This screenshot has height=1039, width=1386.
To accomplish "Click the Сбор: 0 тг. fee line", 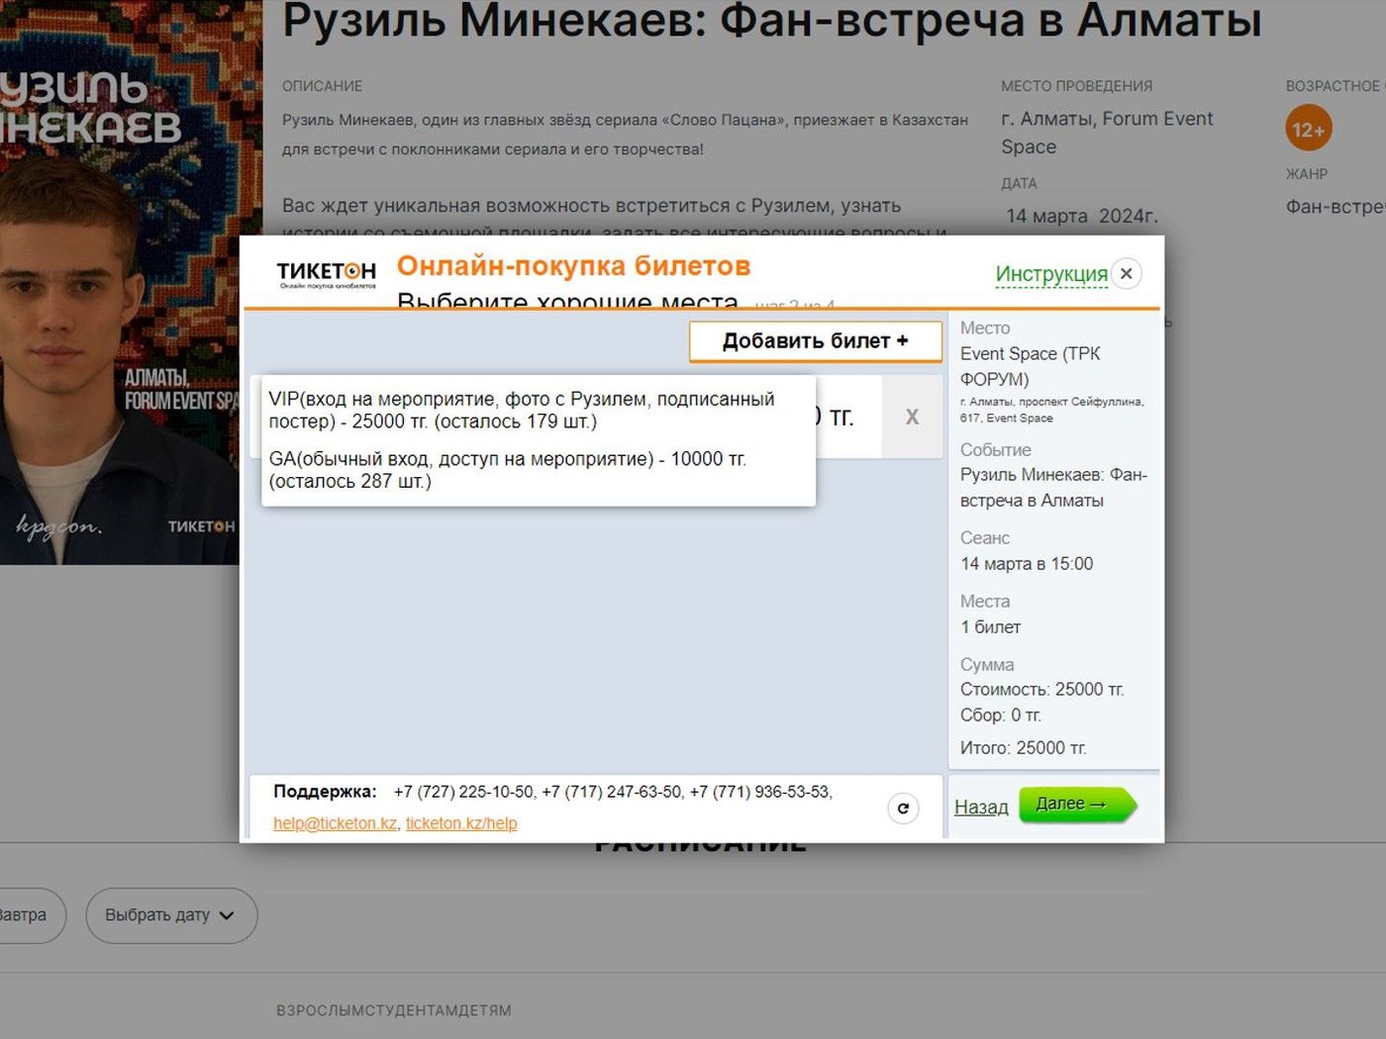I will [1000, 715].
